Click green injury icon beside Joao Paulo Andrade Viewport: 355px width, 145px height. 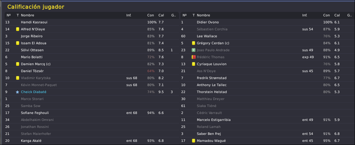tap(194, 50)
